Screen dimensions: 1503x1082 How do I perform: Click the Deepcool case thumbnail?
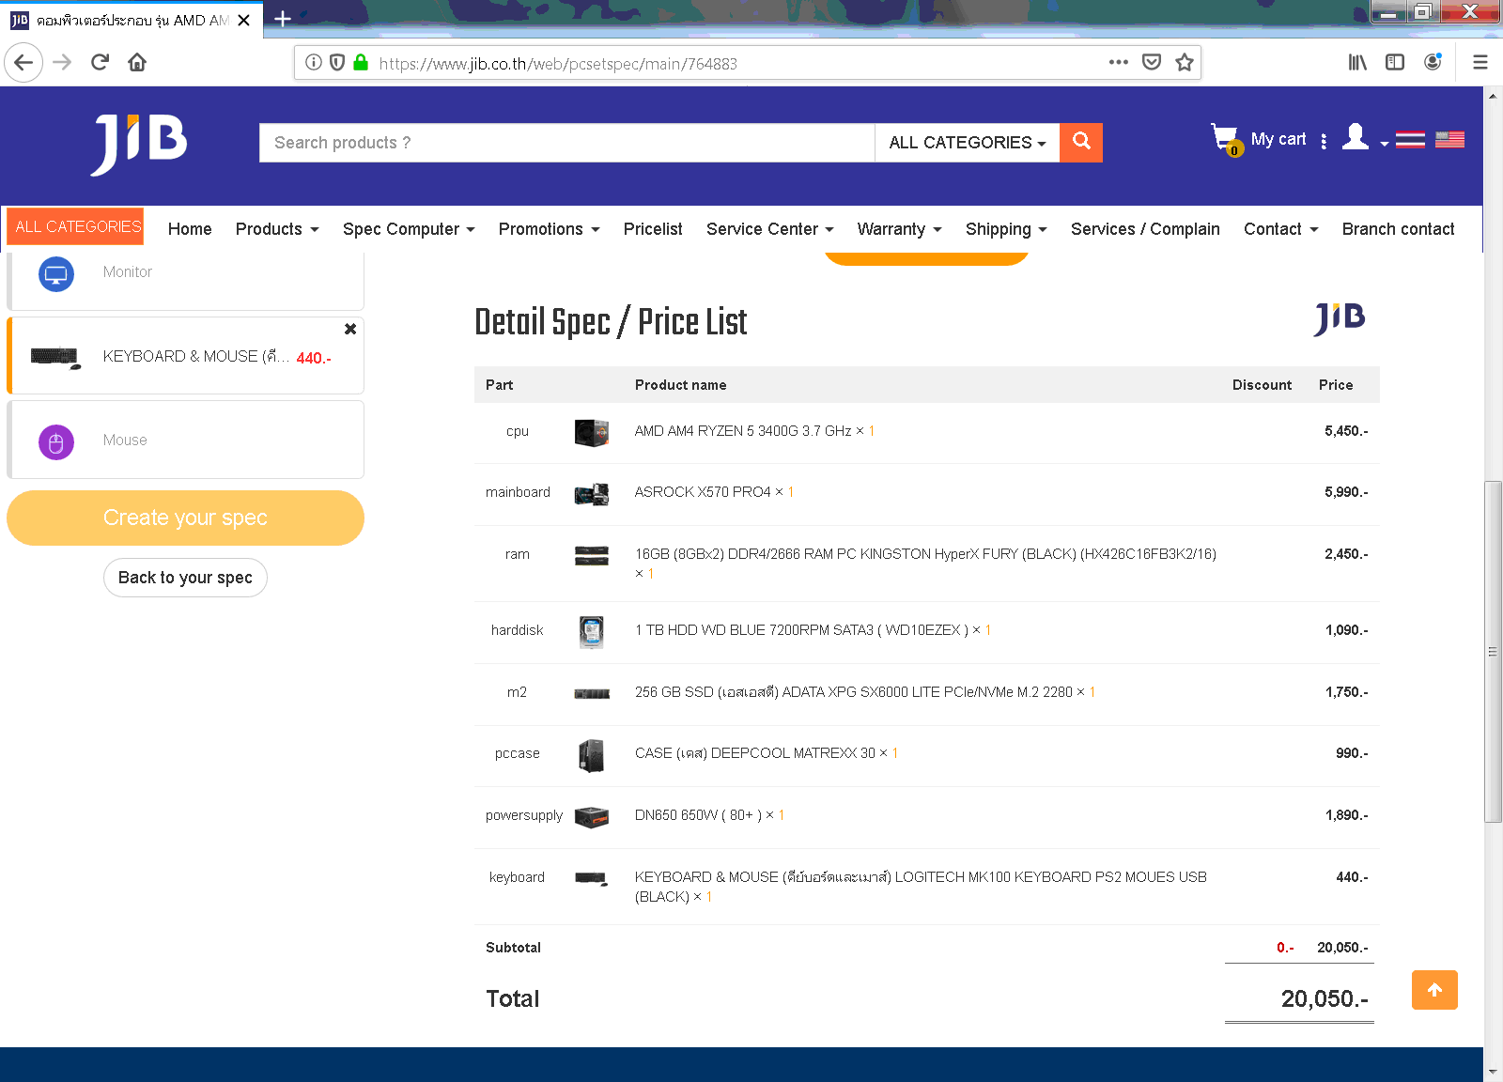(592, 755)
